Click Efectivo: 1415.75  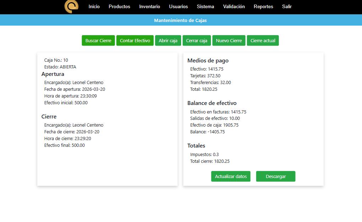coord(207,69)
